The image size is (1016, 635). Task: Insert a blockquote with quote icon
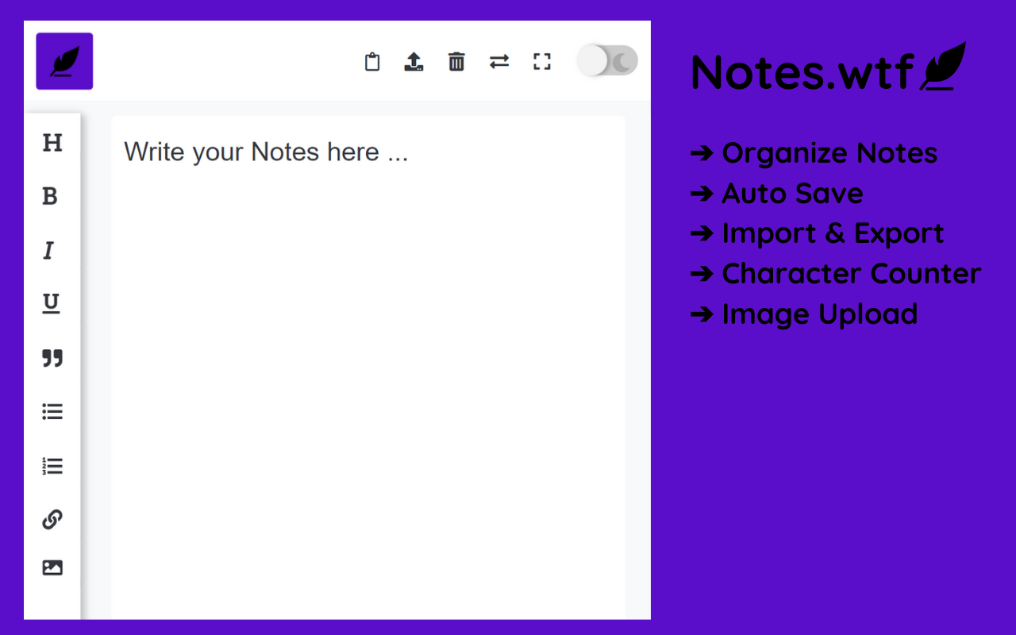tap(52, 358)
